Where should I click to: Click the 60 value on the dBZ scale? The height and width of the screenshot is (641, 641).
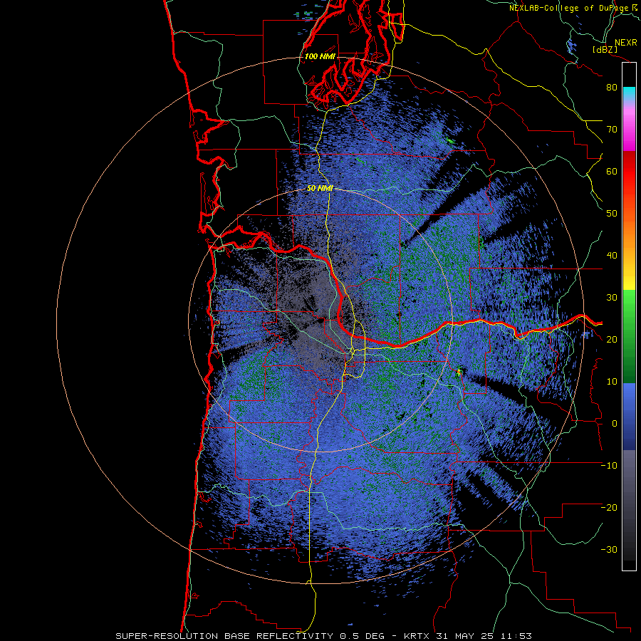[x=612, y=172]
